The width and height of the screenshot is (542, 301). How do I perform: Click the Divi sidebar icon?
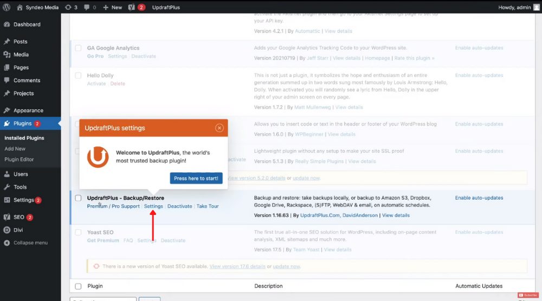tap(7, 230)
